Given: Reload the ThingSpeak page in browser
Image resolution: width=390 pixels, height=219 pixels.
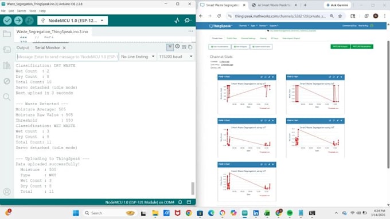Looking at the screenshot, I should coord(219,16).
